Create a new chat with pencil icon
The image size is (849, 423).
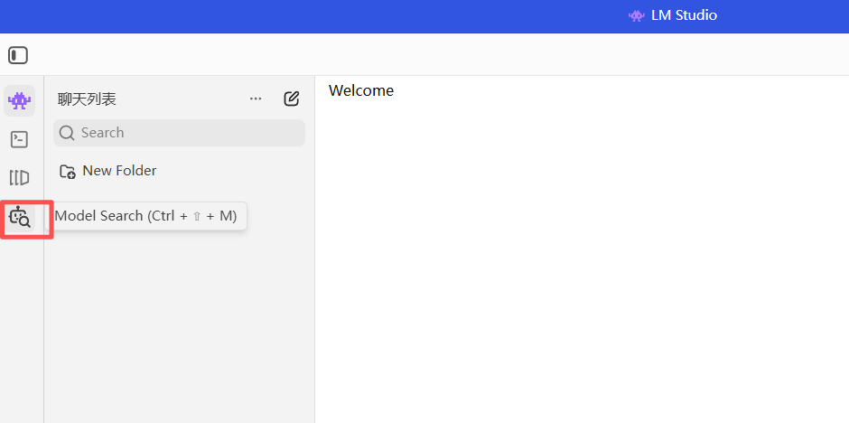[292, 99]
